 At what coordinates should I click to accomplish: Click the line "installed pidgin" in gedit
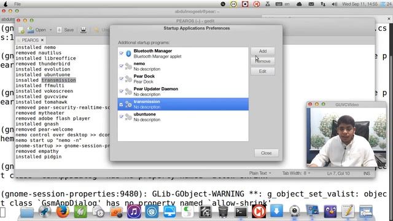tap(39, 157)
